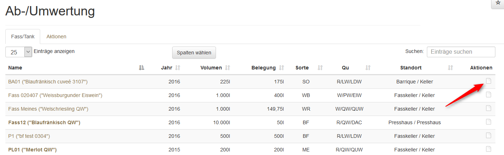Sort table by Name column sort icon
This screenshot has height=155, width=504.
tap(141, 68)
